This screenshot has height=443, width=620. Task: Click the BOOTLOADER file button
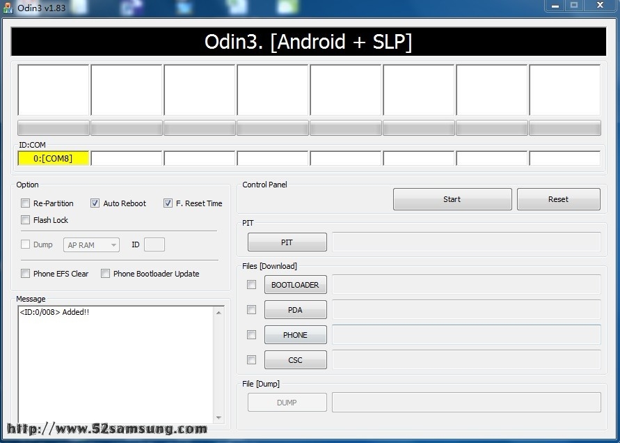pyautogui.click(x=295, y=285)
